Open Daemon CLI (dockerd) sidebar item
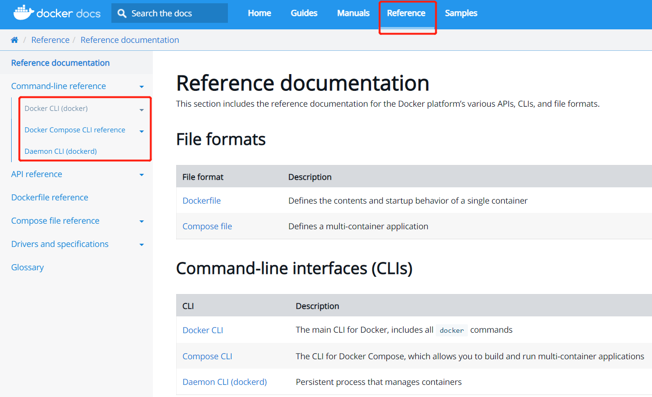The height and width of the screenshot is (397, 652). (61, 151)
